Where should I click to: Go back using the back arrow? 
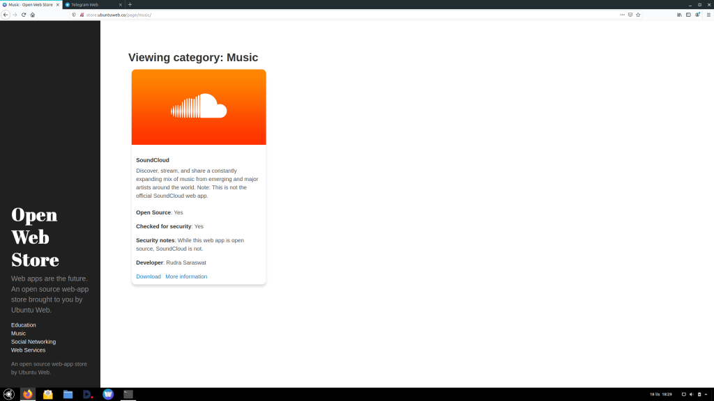[x=6, y=14]
